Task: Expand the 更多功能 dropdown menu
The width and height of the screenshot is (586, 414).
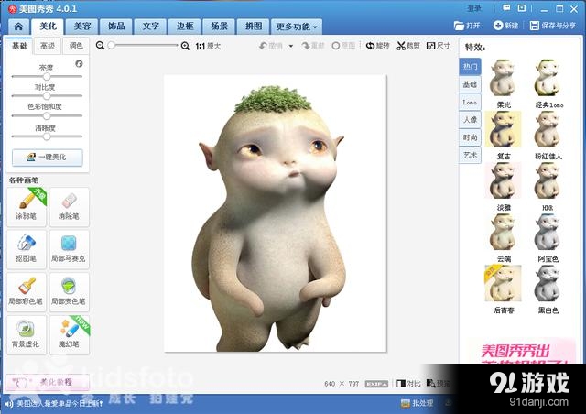Action: (x=297, y=27)
